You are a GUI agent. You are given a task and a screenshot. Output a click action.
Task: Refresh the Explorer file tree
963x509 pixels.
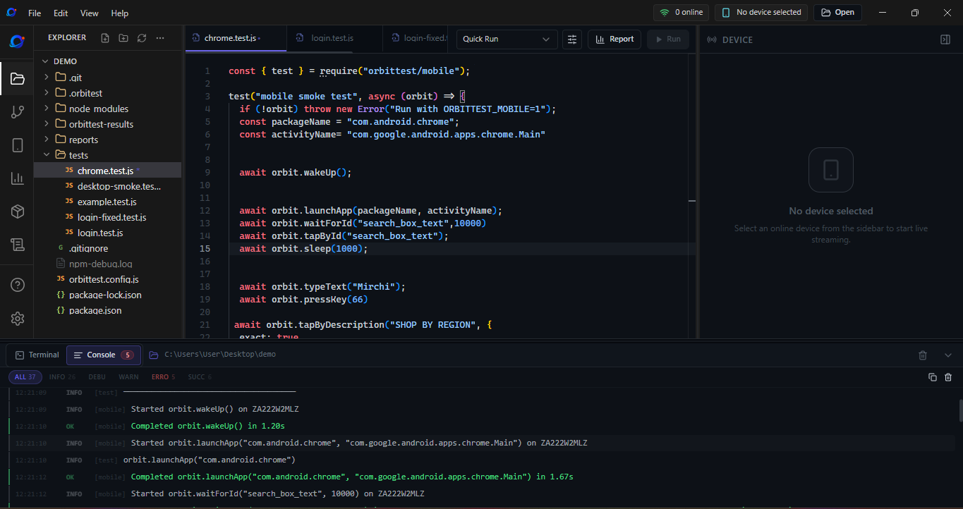point(142,38)
